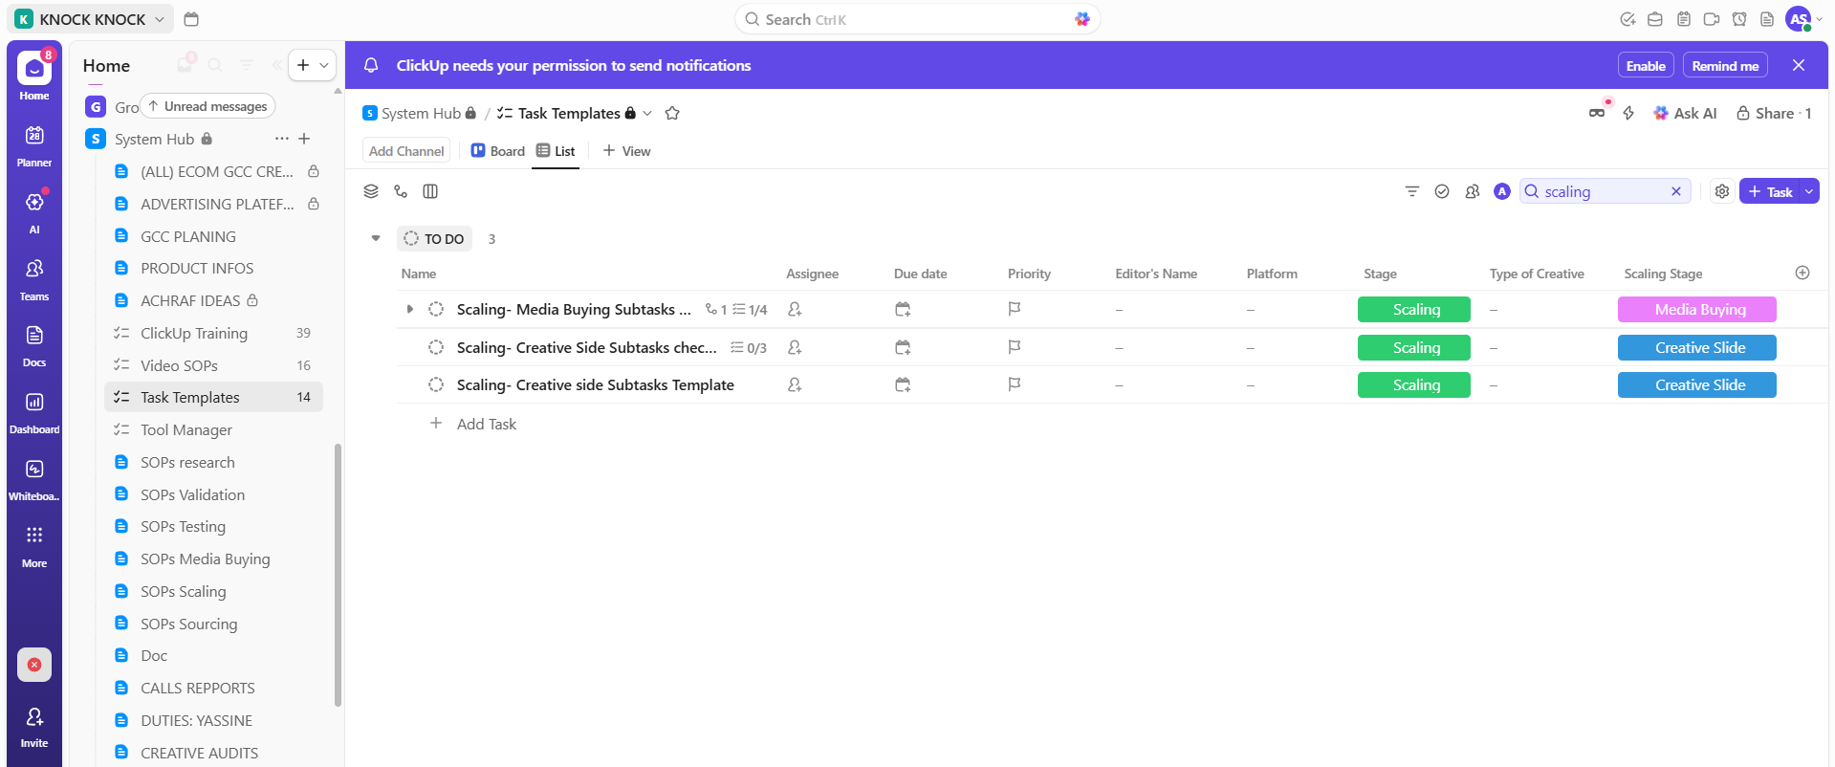
Task: Open the Whiteboards sidebar icon
Action: (34, 478)
